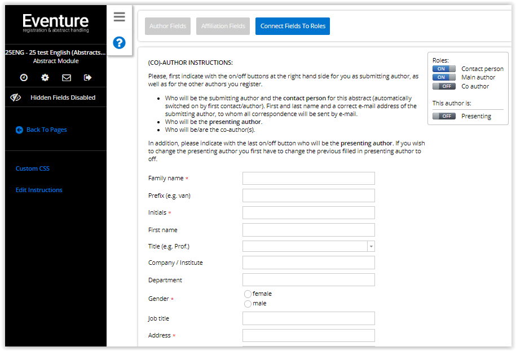Switch to Connect Fields To Roles tab
Viewport: 516px width, 351px height.
[x=293, y=26]
